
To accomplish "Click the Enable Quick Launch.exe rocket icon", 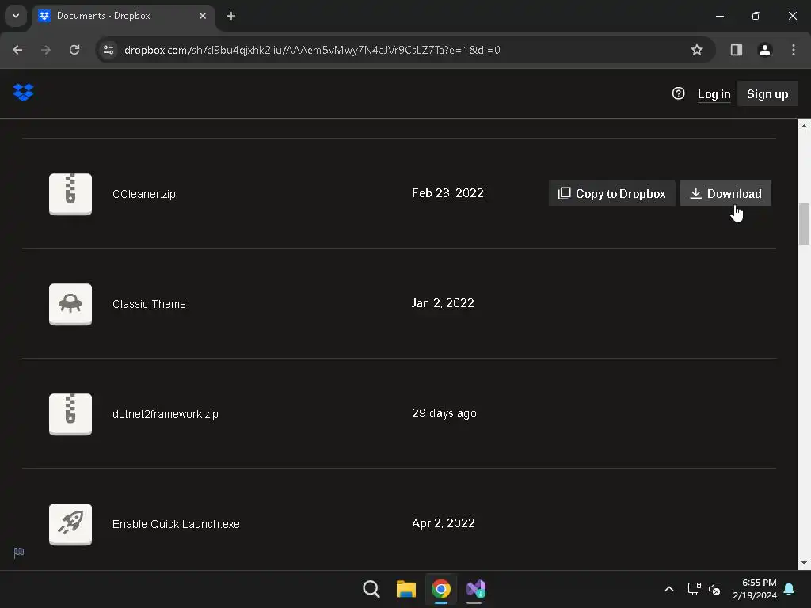I will (70, 524).
